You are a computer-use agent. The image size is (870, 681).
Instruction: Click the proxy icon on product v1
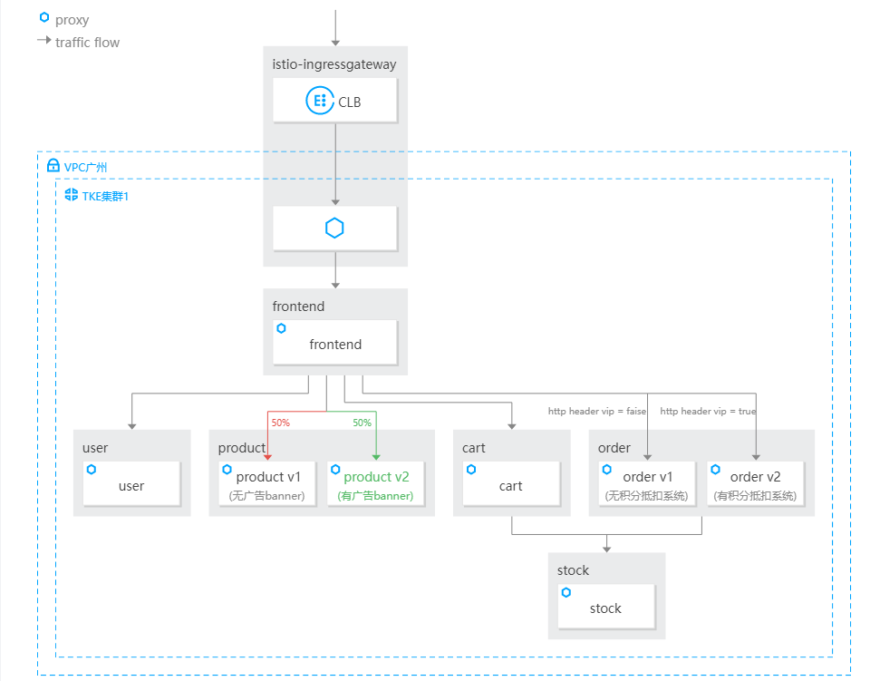[x=227, y=470]
